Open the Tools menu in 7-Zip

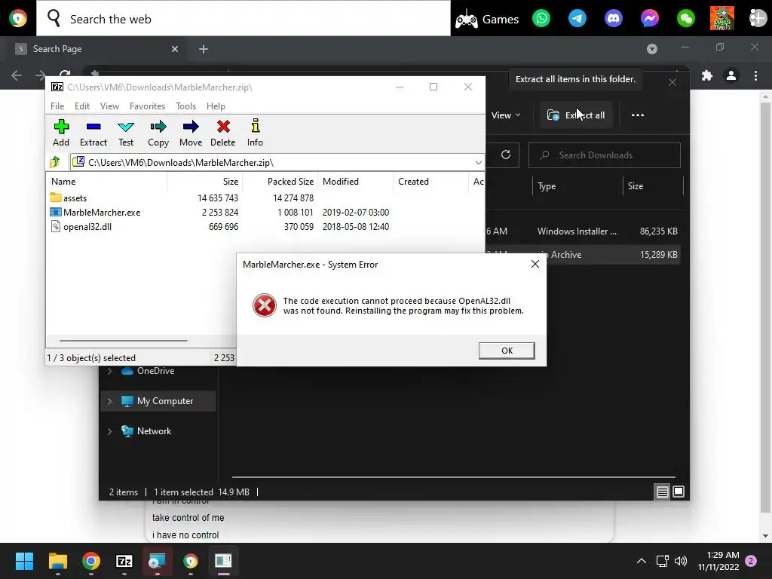185,106
